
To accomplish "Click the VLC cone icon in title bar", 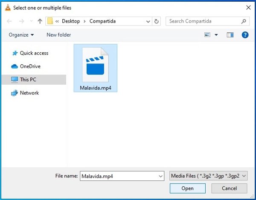I will point(8,8).
